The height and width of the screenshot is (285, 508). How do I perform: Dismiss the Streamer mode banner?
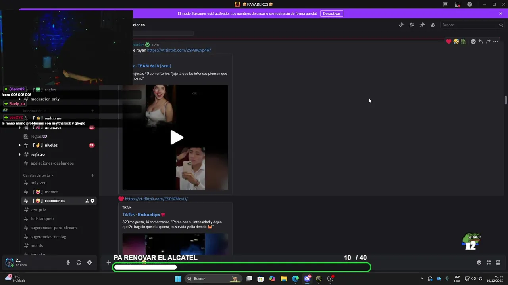coord(501,13)
